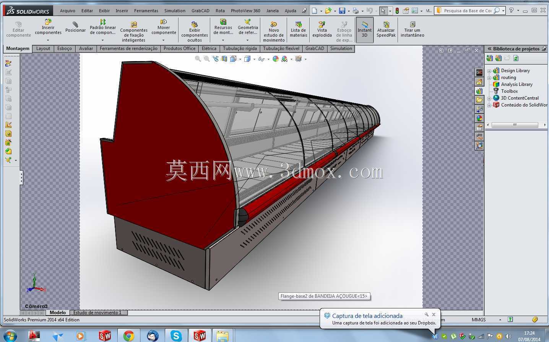Click Atualizar SpeedPak
The width and height of the screenshot is (549, 342).
tap(386, 30)
